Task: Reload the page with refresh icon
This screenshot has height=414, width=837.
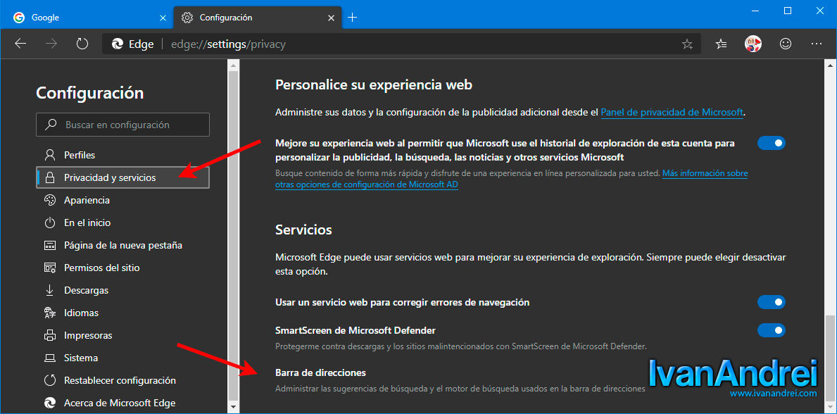Action: (x=82, y=44)
